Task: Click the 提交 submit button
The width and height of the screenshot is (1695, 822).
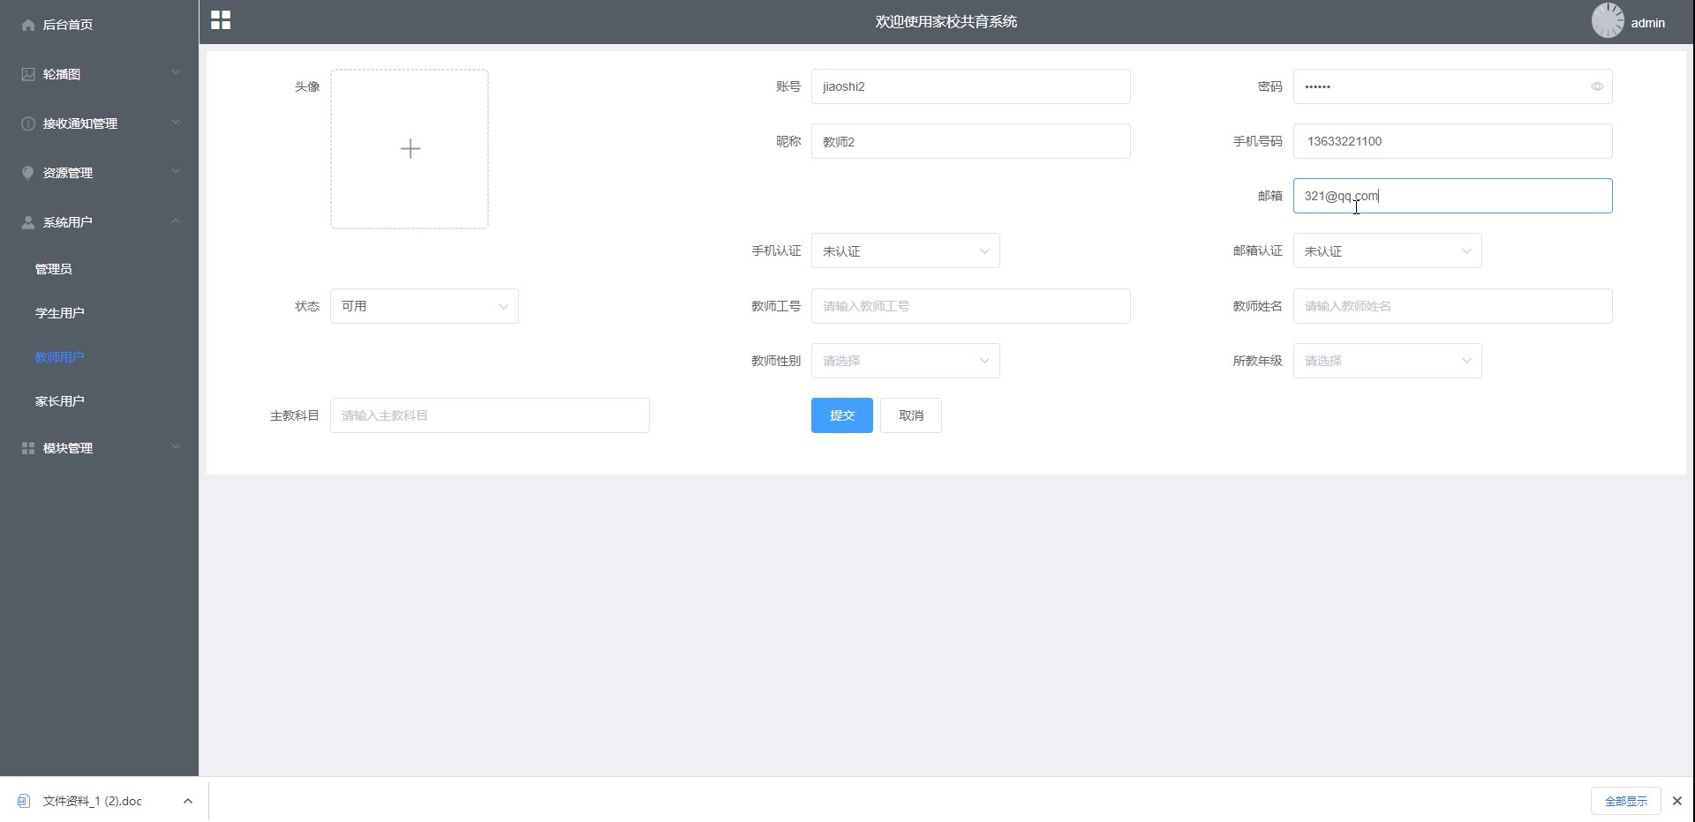Action: pyautogui.click(x=842, y=415)
